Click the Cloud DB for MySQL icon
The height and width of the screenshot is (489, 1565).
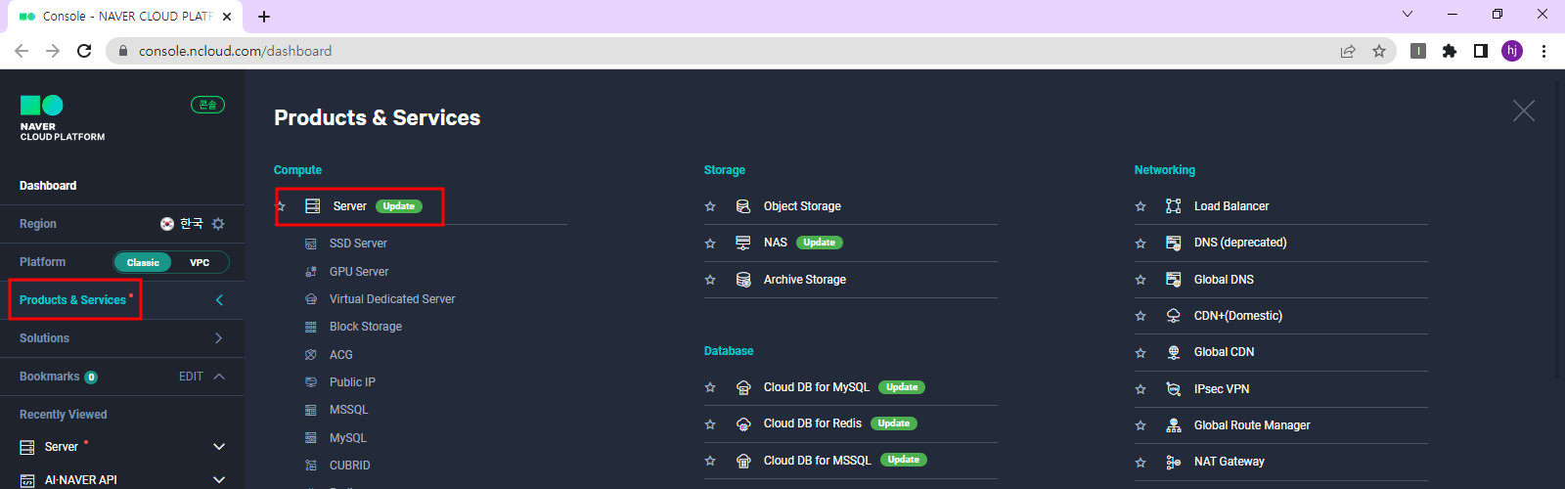(743, 387)
